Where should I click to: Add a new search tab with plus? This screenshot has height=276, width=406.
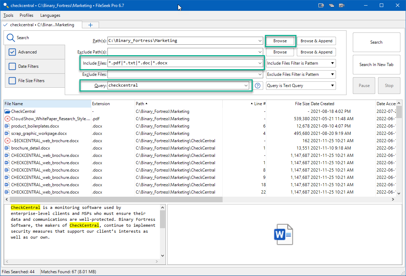90,25
